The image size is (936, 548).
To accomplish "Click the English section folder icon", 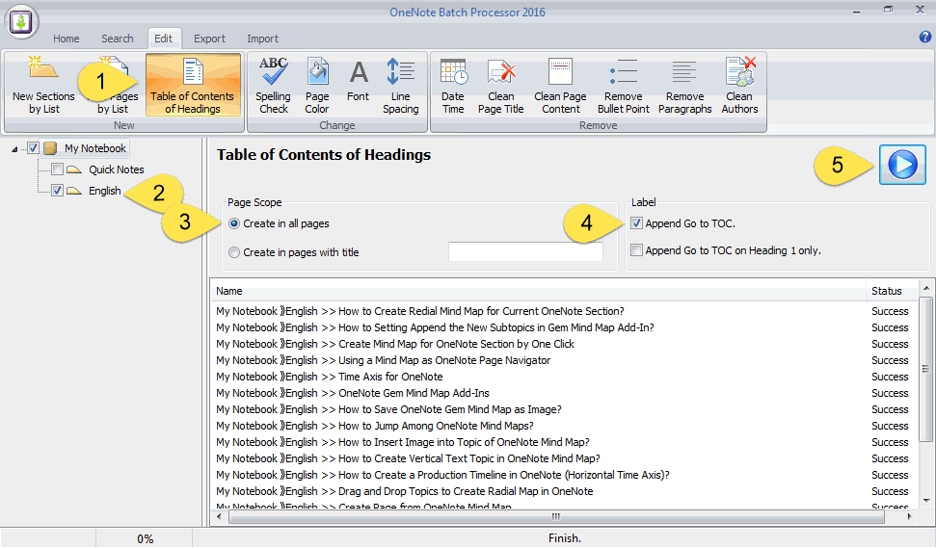I will pyautogui.click(x=74, y=191).
